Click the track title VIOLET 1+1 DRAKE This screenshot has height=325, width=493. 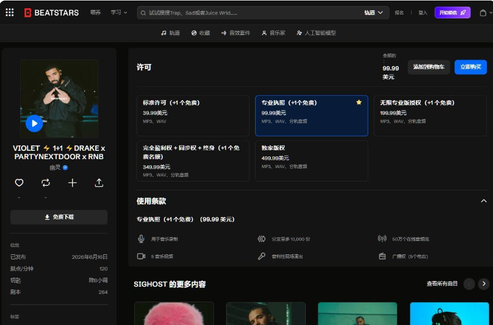click(x=59, y=152)
